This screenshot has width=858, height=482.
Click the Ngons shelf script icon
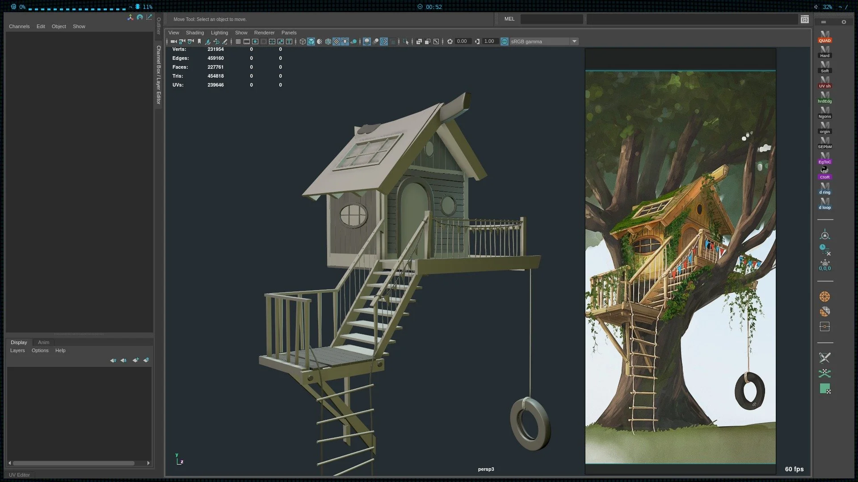(824, 112)
